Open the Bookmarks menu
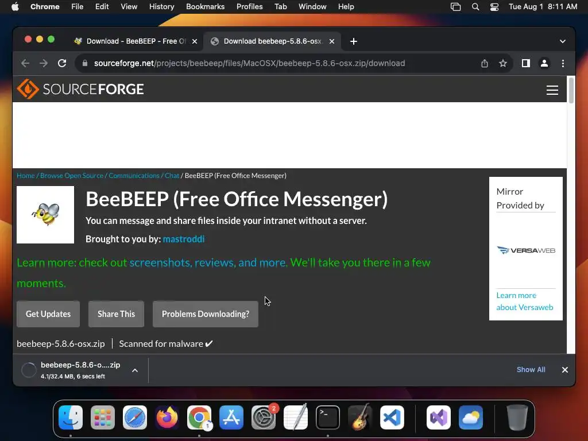The image size is (588, 441). tap(205, 7)
